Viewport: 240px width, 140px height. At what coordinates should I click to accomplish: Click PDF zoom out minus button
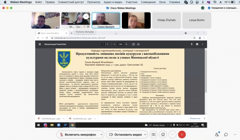(x=114, y=44)
